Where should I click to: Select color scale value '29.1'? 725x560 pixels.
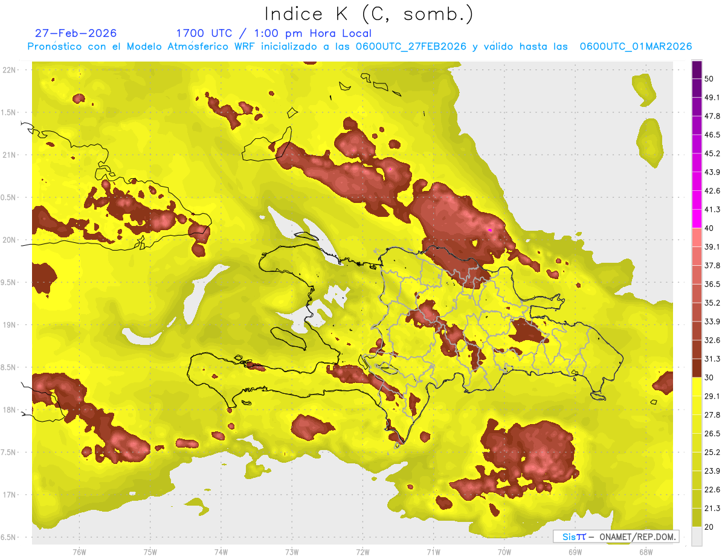click(x=712, y=396)
